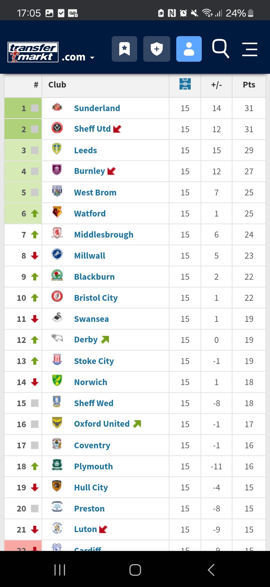Tap the shield plus icon

click(156, 49)
